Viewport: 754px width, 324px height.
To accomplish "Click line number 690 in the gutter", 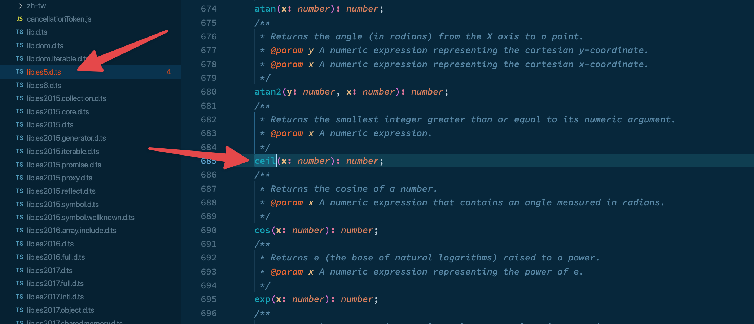I will pyautogui.click(x=209, y=230).
